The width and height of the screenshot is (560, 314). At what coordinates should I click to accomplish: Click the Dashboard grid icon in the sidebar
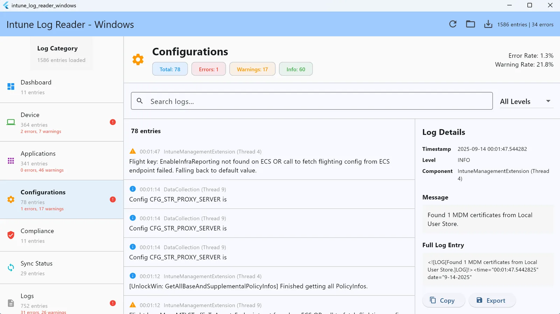(x=11, y=86)
